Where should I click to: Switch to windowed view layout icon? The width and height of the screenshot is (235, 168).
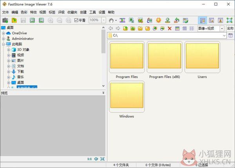(x=211, y=20)
